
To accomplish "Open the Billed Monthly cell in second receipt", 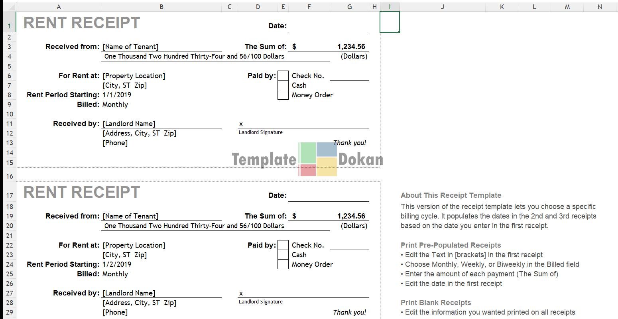I will [115, 274].
